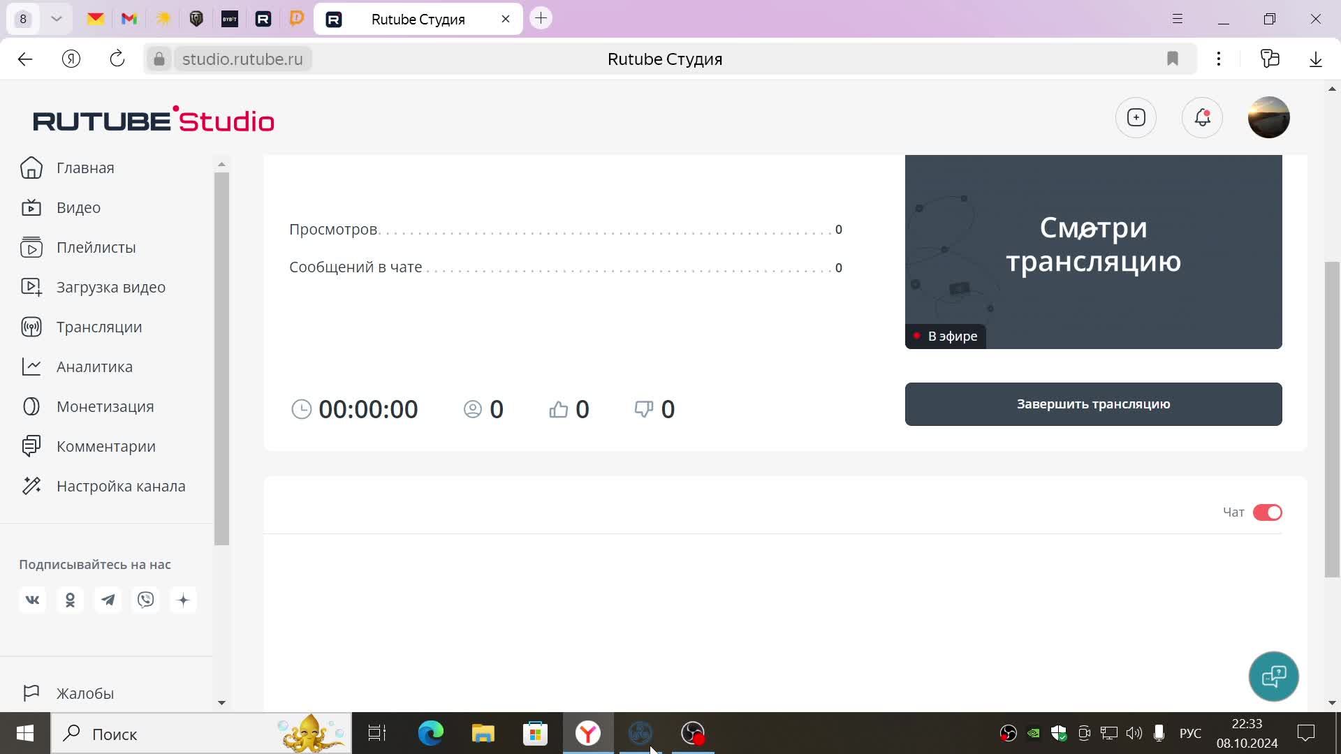Select Загрузка видео menu item

93,288
